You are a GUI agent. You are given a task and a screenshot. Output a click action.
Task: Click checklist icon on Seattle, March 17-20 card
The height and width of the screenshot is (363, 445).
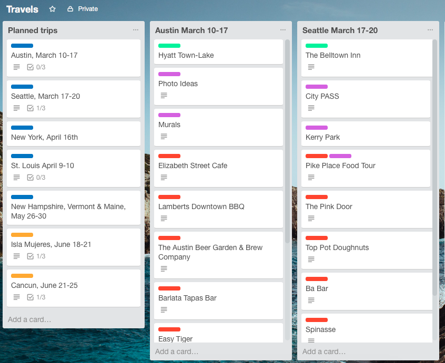(30, 108)
